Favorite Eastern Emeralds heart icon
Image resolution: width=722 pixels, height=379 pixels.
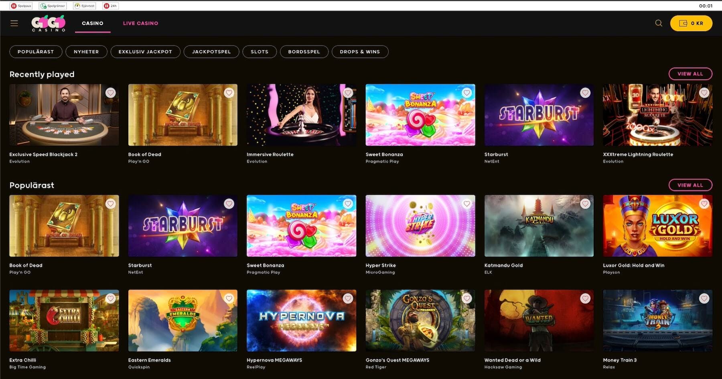click(x=229, y=298)
